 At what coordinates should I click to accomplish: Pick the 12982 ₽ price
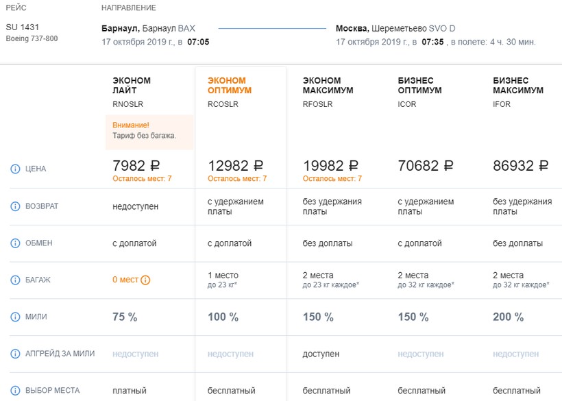point(236,166)
